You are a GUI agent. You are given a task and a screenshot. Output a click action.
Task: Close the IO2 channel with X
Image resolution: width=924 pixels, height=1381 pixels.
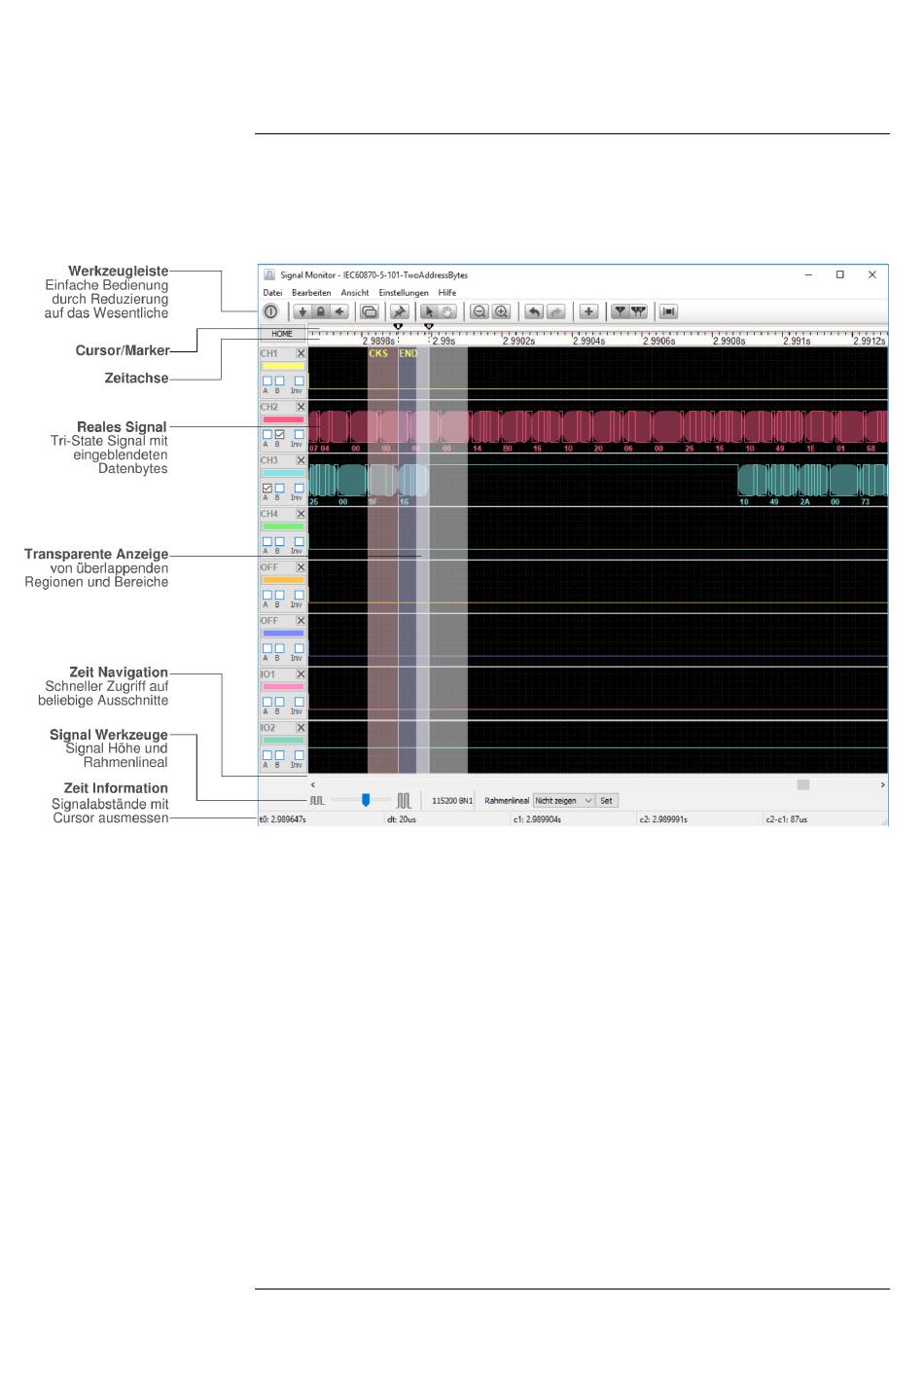tap(301, 727)
